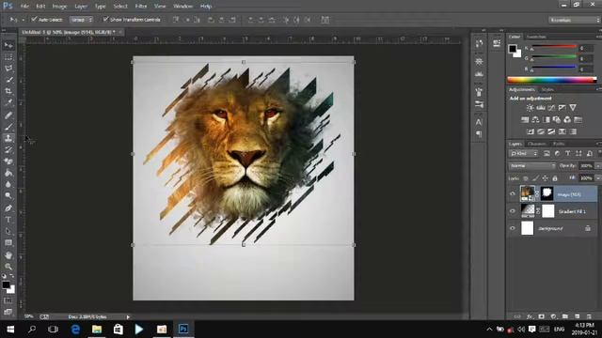Open Edge browser from taskbar

point(75,330)
